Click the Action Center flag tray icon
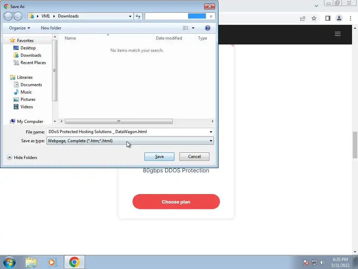The width and height of the screenshot is (358, 269). 306,262
